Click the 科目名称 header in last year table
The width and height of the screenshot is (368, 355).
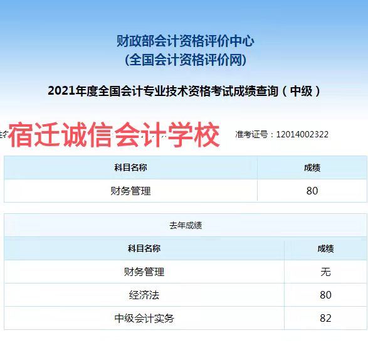coord(144,248)
